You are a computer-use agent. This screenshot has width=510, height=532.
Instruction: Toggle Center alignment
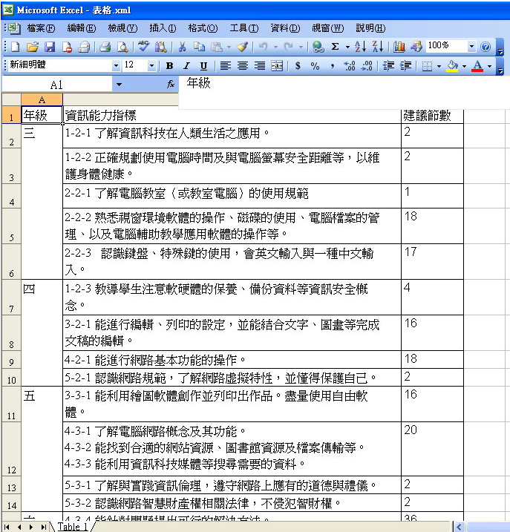243,65
